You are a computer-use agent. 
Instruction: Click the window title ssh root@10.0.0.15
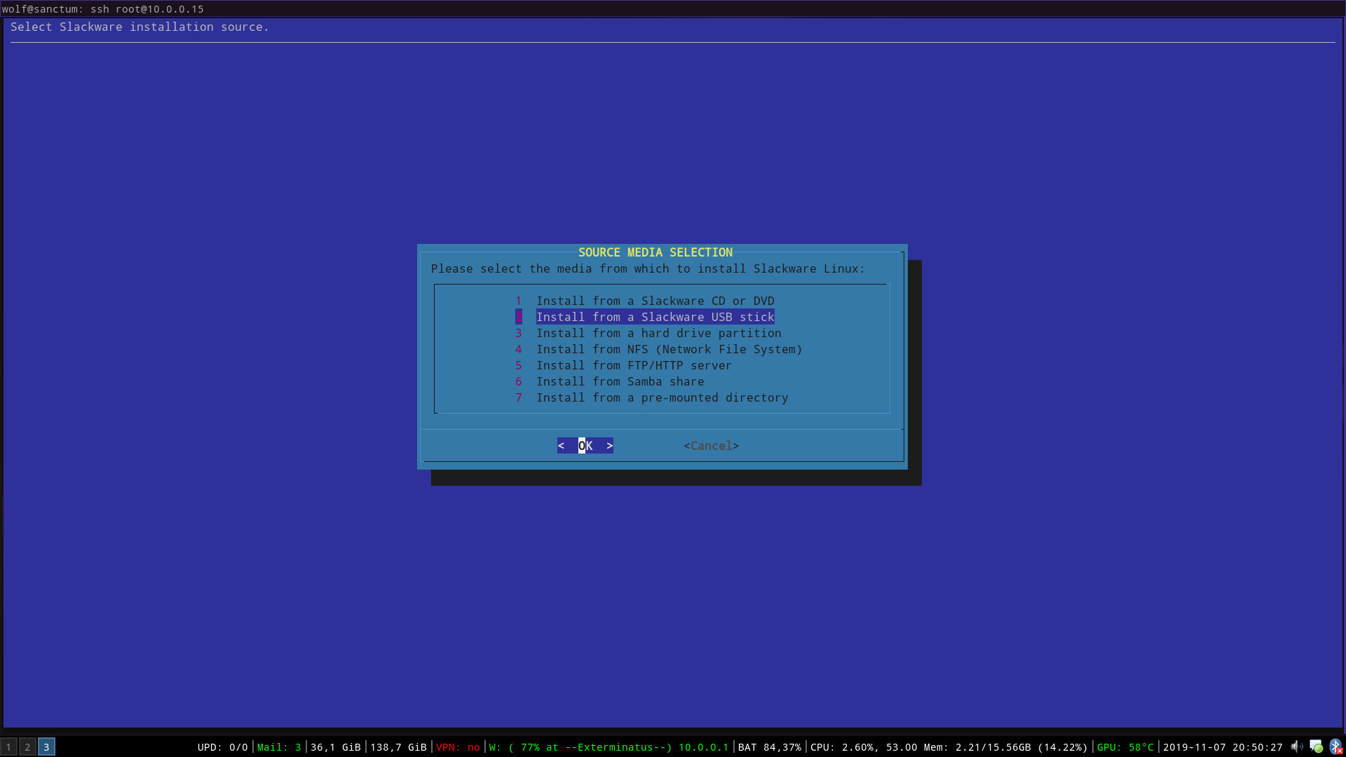147,9
